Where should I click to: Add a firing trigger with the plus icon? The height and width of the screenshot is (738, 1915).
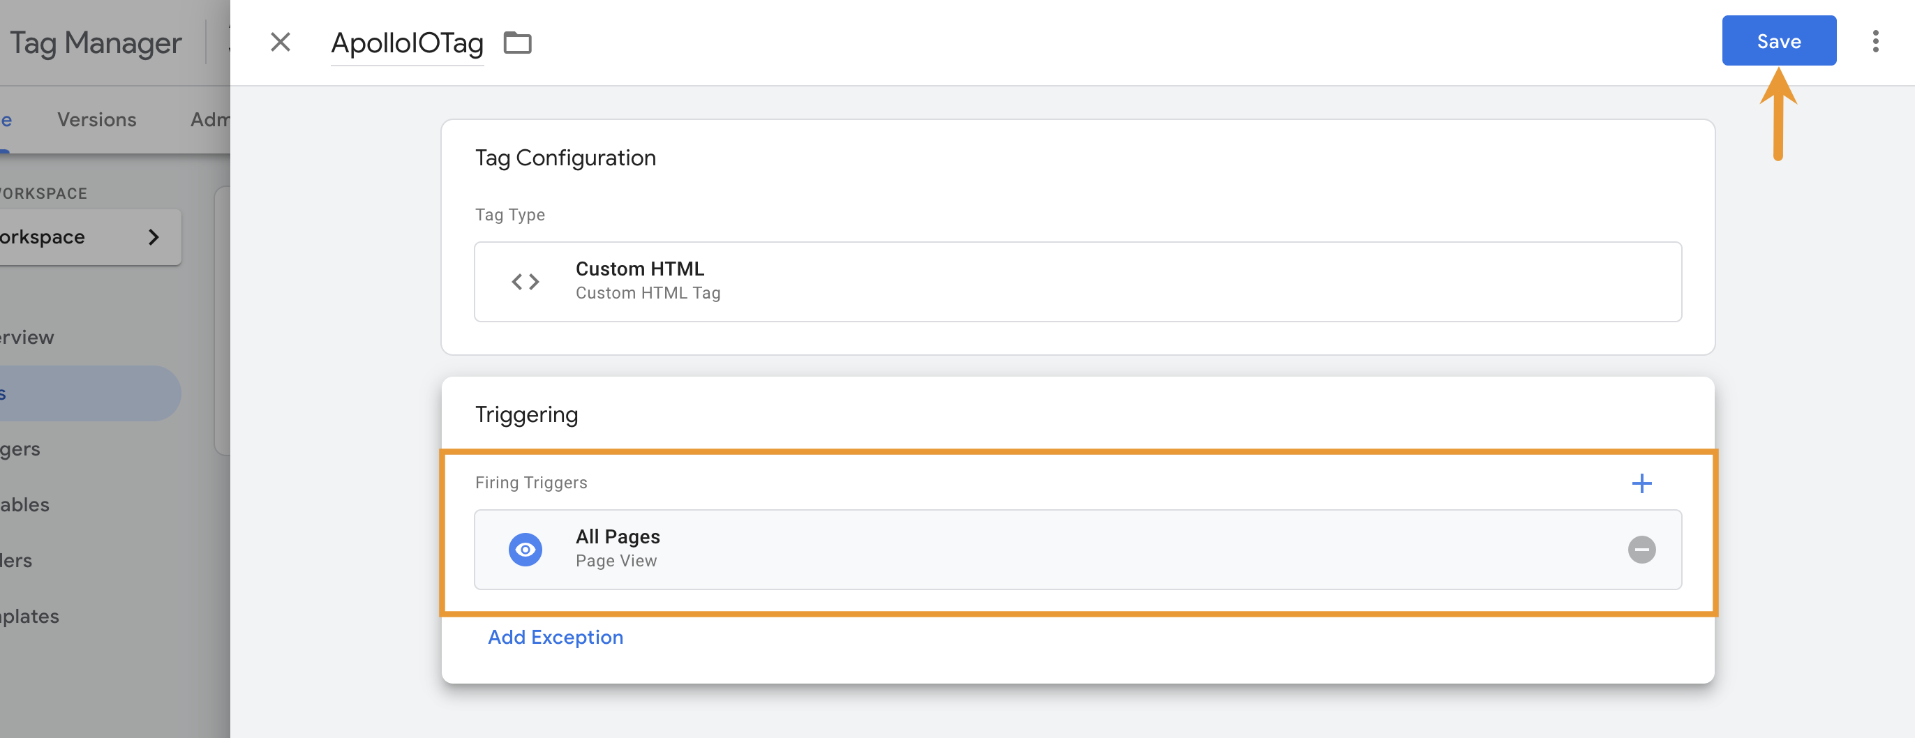(1641, 483)
